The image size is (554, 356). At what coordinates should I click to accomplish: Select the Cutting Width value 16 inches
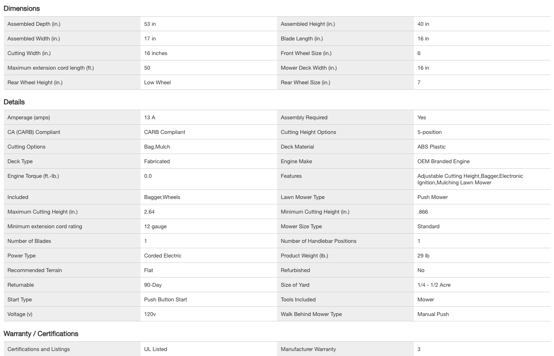click(x=156, y=53)
